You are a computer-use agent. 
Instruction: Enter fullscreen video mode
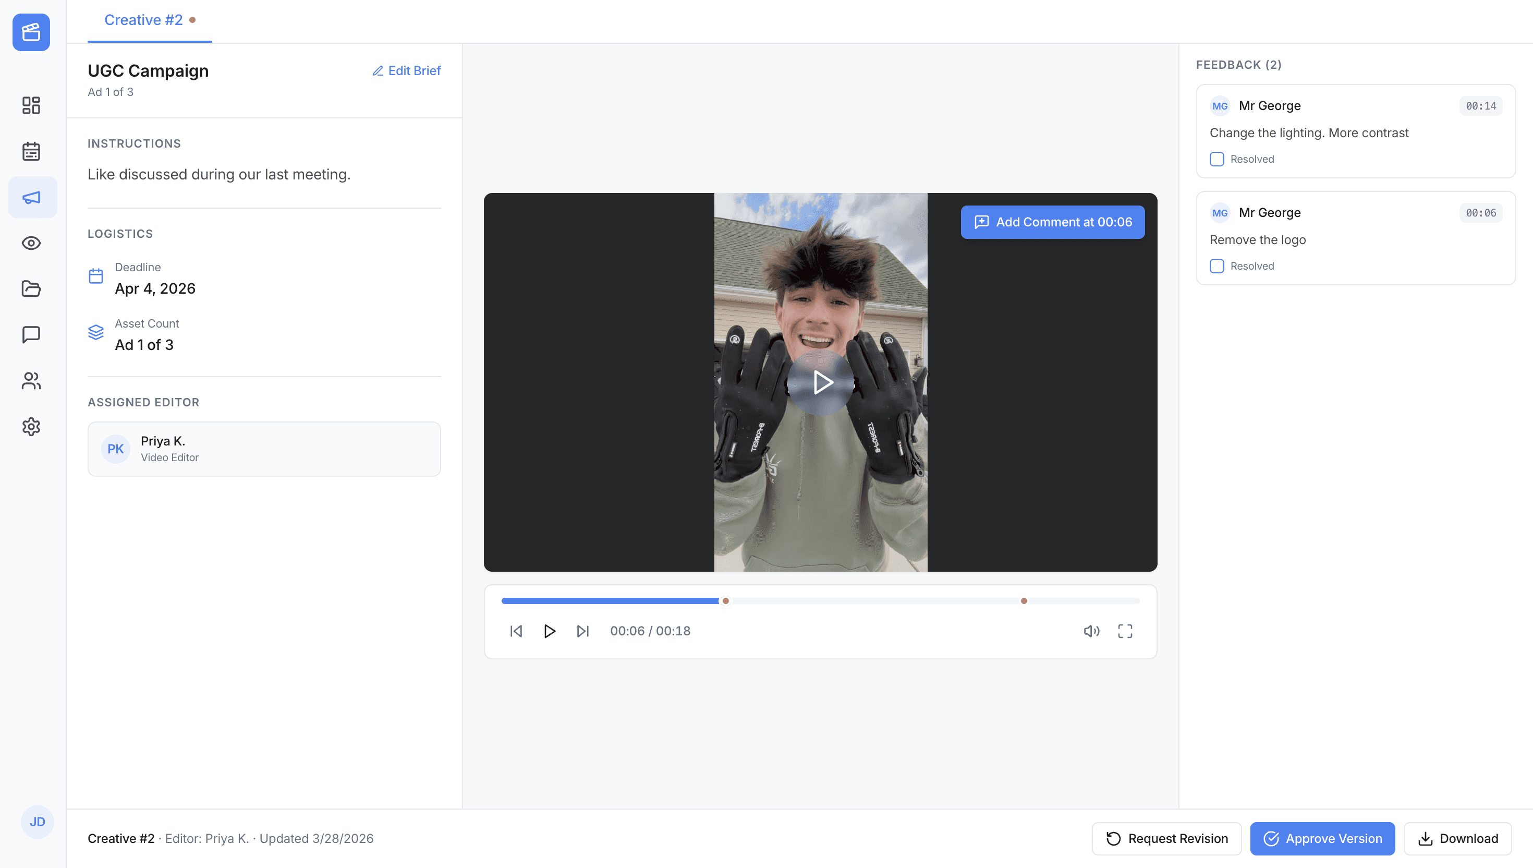(x=1125, y=631)
